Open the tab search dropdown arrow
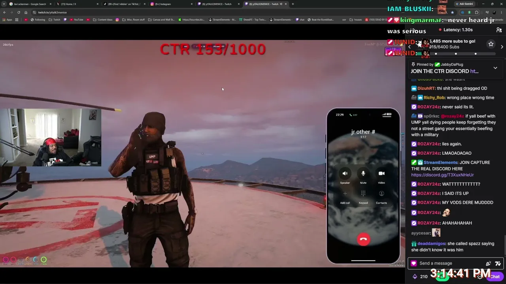The image size is (506, 284). pos(4,4)
